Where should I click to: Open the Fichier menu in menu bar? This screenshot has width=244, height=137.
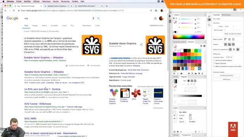[x=19, y=2]
